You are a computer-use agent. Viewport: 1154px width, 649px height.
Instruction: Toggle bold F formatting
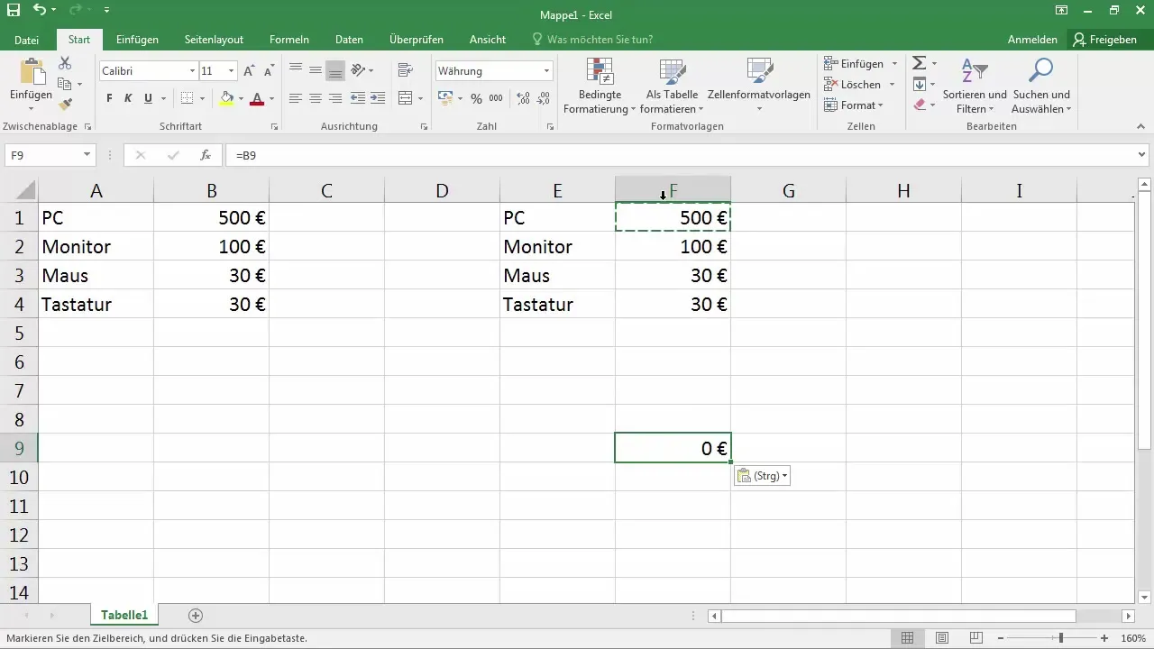(109, 98)
